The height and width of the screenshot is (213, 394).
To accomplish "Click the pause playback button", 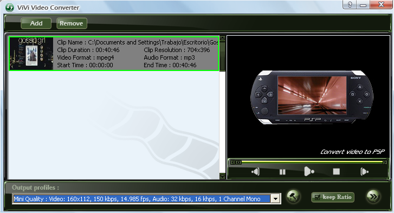I will pyautogui.click(x=282, y=172).
